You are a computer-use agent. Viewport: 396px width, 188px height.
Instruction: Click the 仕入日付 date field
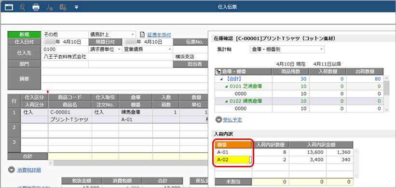(x=65, y=42)
